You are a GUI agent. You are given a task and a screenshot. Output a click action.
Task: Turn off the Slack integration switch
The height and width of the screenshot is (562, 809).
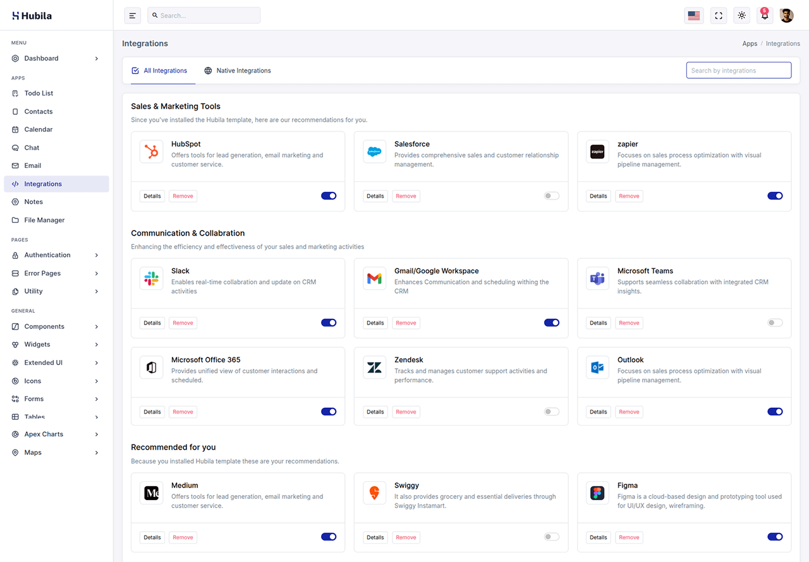click(329, 323)
